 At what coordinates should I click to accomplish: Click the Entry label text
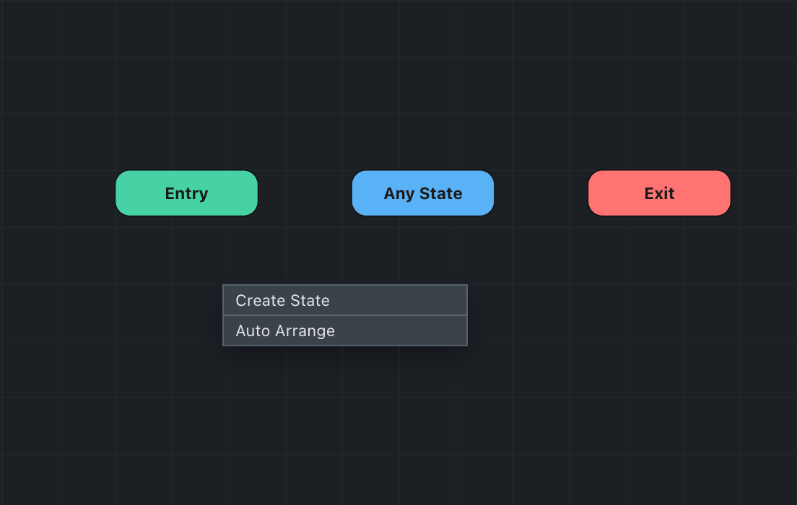pyautogui.click(x=186, y=193)
